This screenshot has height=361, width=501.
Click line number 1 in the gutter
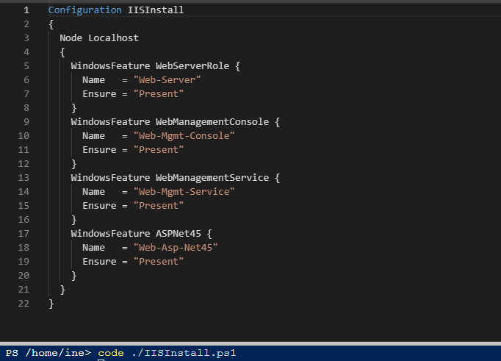coord(26,10)
